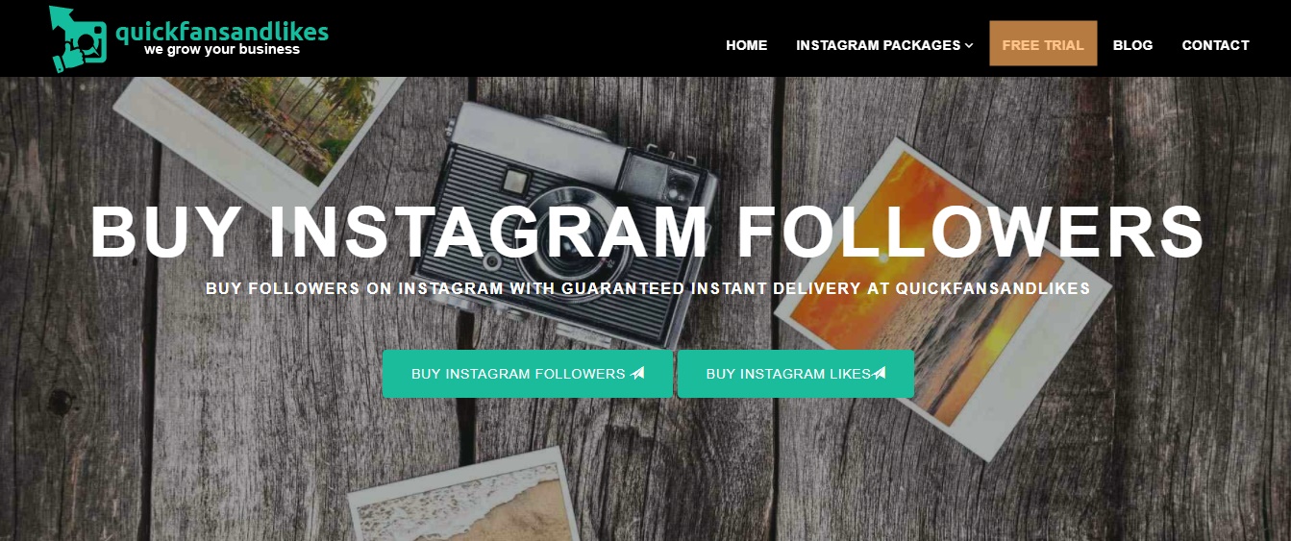Open the Instagram Packages menu
This screenshot has width=1291, height=541.
tap(884, 45)
